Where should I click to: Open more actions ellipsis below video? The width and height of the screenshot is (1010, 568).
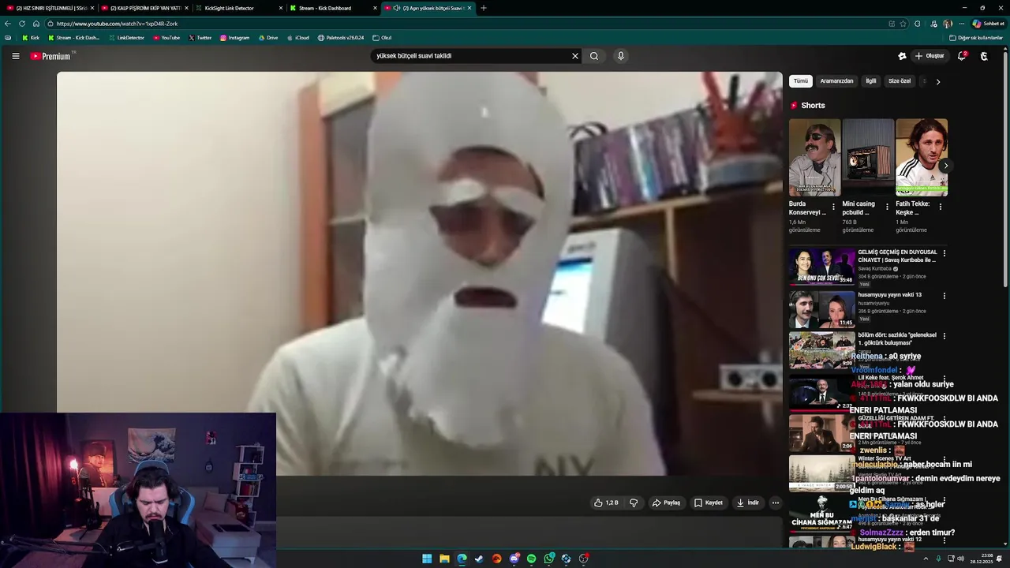[776, 503]
